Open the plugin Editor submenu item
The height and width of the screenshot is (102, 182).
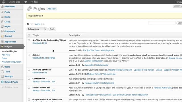[5, 58]
